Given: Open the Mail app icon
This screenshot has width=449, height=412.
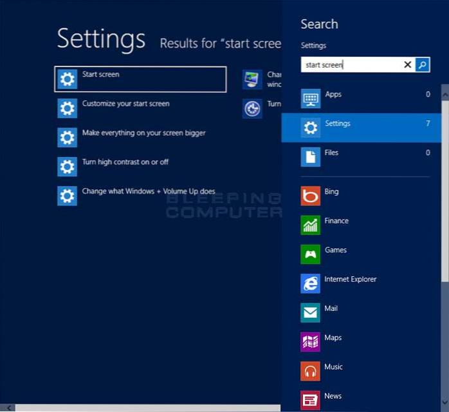Looking at the screenshot, I should pyautogui.click(x=310, y=312).
